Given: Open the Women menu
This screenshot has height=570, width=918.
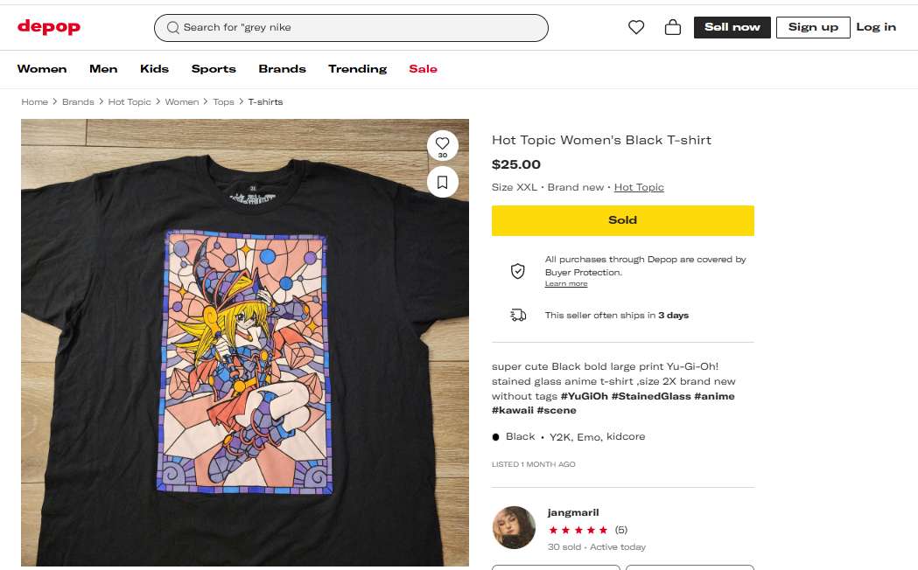Looking at the screenshot, I should pyautogui.click(x=42, y=69).
